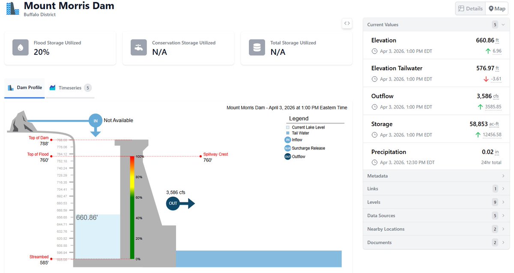
Task: Click the clock icon under Outflow
Action: click(374, 107)
